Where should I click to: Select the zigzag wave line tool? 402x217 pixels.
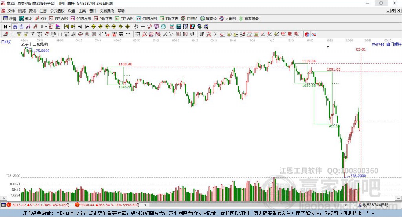click(x=172, y=34)
